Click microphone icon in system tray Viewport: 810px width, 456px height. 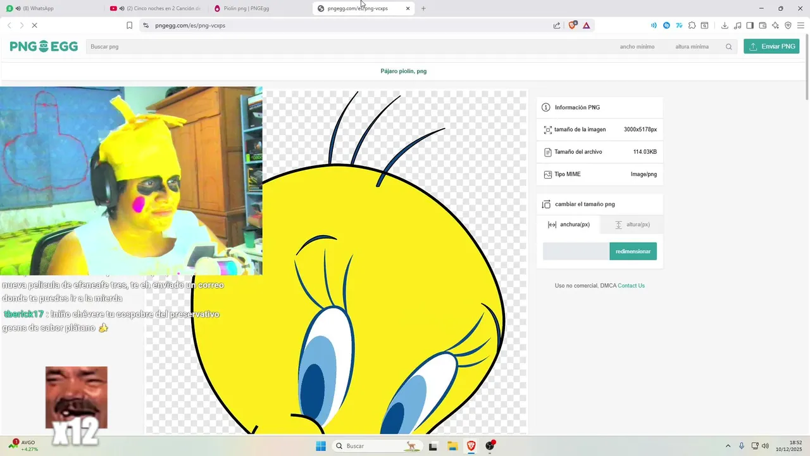tap(742, 446)
